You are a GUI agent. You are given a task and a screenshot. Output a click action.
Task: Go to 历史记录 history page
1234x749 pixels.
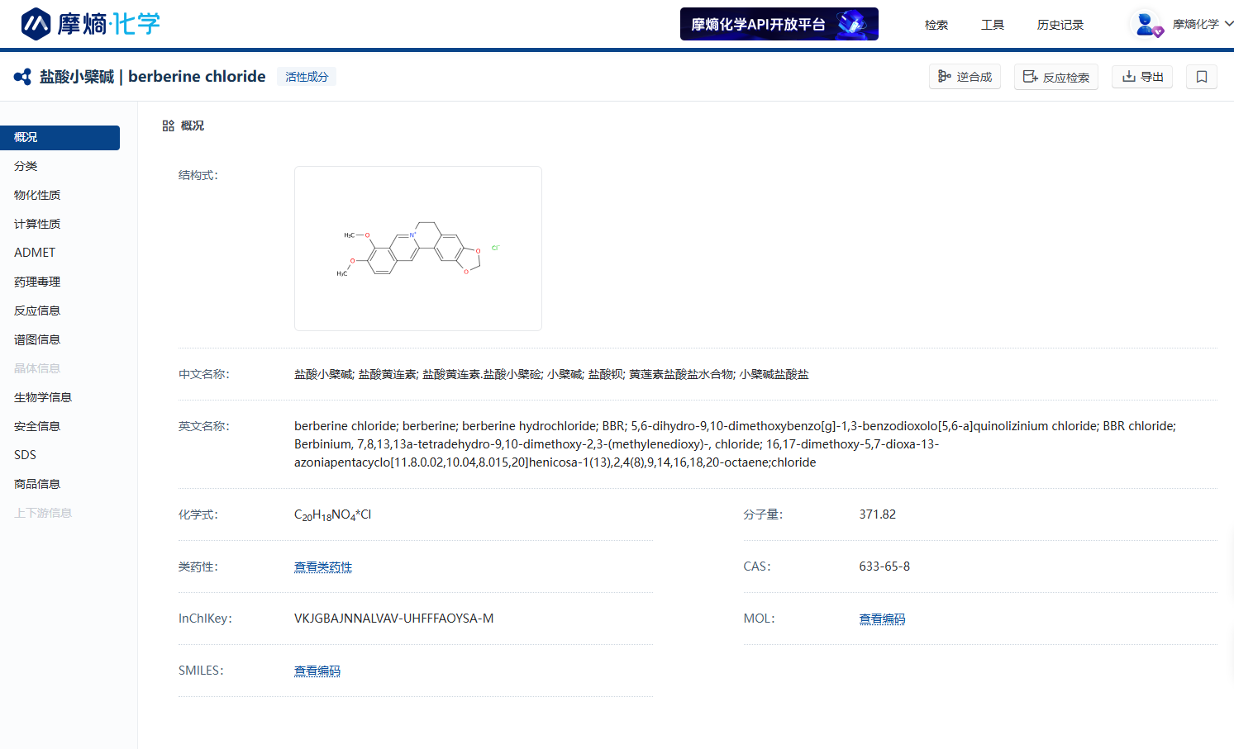(x=1060, y=25)
